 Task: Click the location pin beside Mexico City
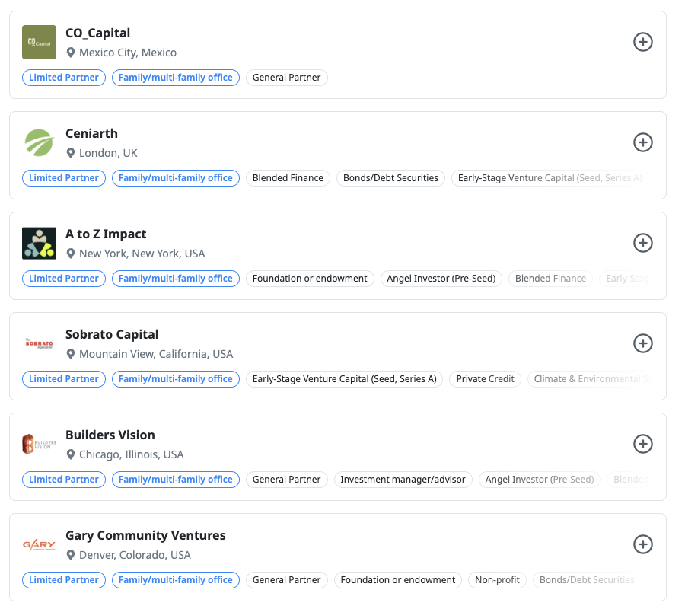[x=70, y=53]
